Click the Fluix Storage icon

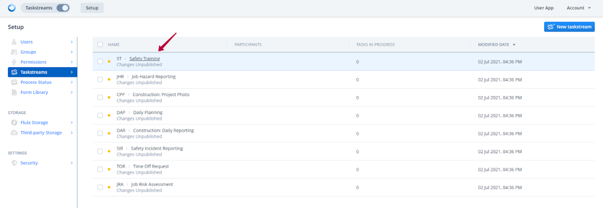(x=14, y=123)
